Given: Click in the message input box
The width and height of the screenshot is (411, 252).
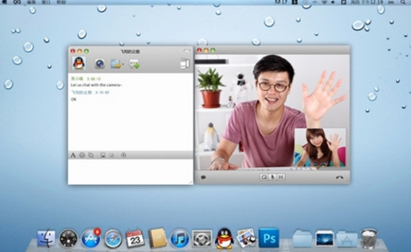Looking at the screenshot, I should (x=131, y=172).
